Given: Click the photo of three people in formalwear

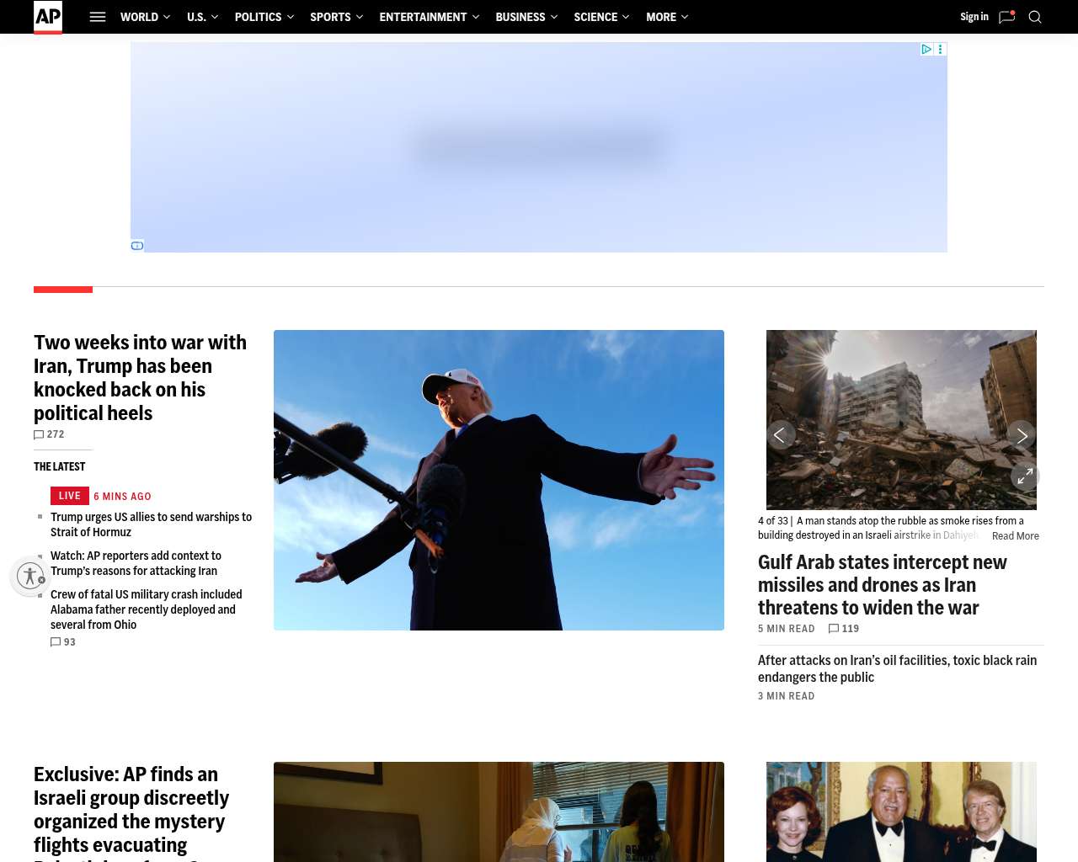Looking at the screenshot, I should 901,812.
